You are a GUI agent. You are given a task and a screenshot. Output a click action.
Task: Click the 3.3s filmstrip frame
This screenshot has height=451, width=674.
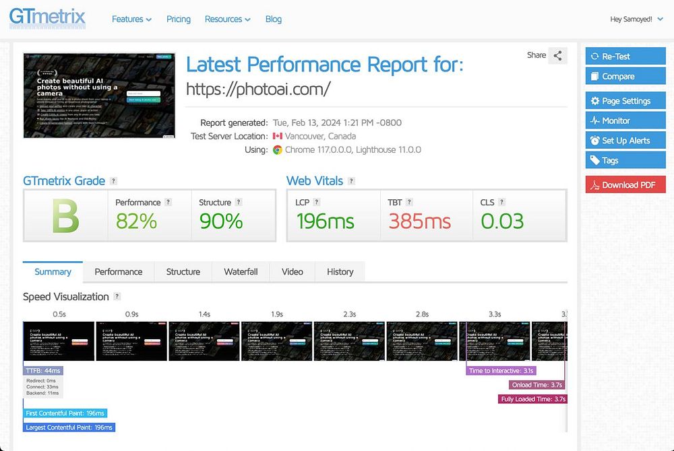[x=495, y=341]
